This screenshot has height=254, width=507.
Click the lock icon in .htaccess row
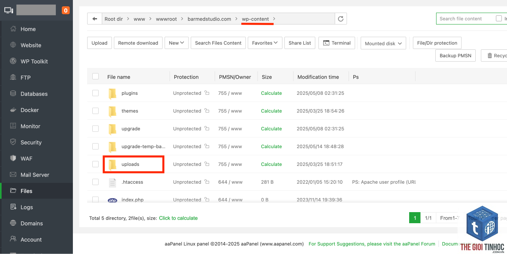(207, 182)
